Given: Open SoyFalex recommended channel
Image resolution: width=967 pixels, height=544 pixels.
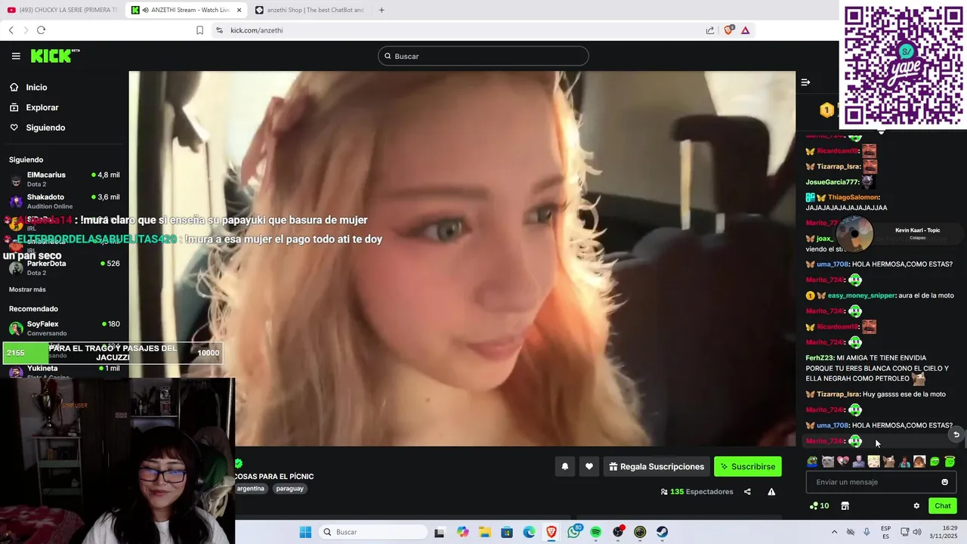Looking at the screenshot, I should (x=64, y=328).
